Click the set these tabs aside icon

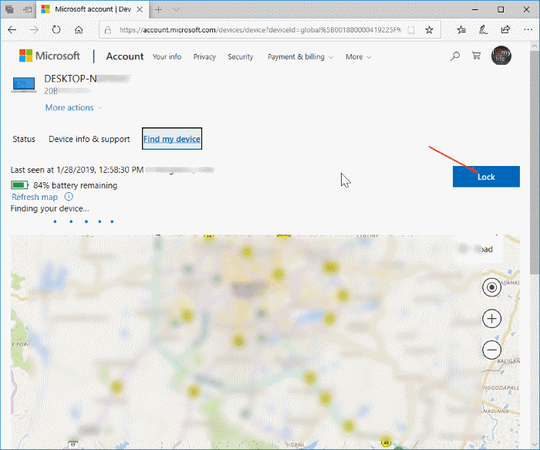pyautogui.click(x=28, y=9)
